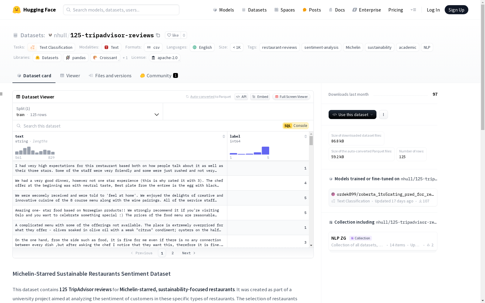Screen dimensions: 485x303
Task: Click the Datasets breadcrumb label
Action: [x=32, y=35]
